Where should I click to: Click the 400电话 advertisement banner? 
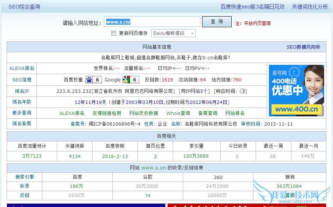(296, 90)
